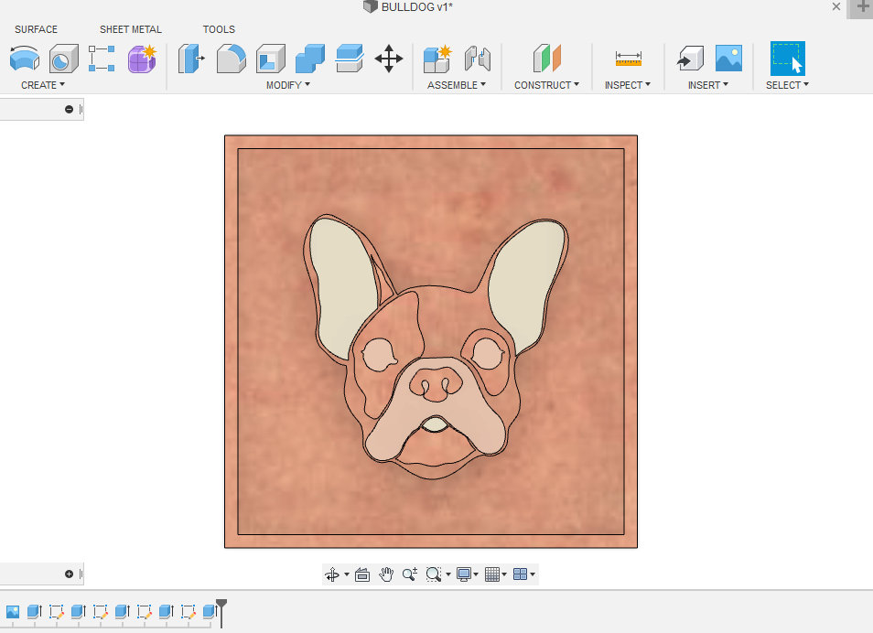This screenshot has height=633, width=873.
Task: Choose the Shell tool in Modify
Action: click(270, 59)
